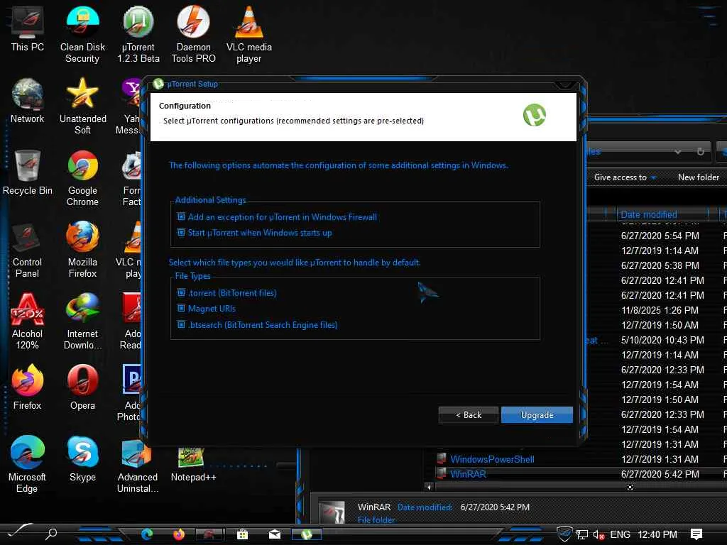Launch Google Chrome desktop icon
Screen dimensions: 727x545
pyautogui.click(x=82, y=178)
